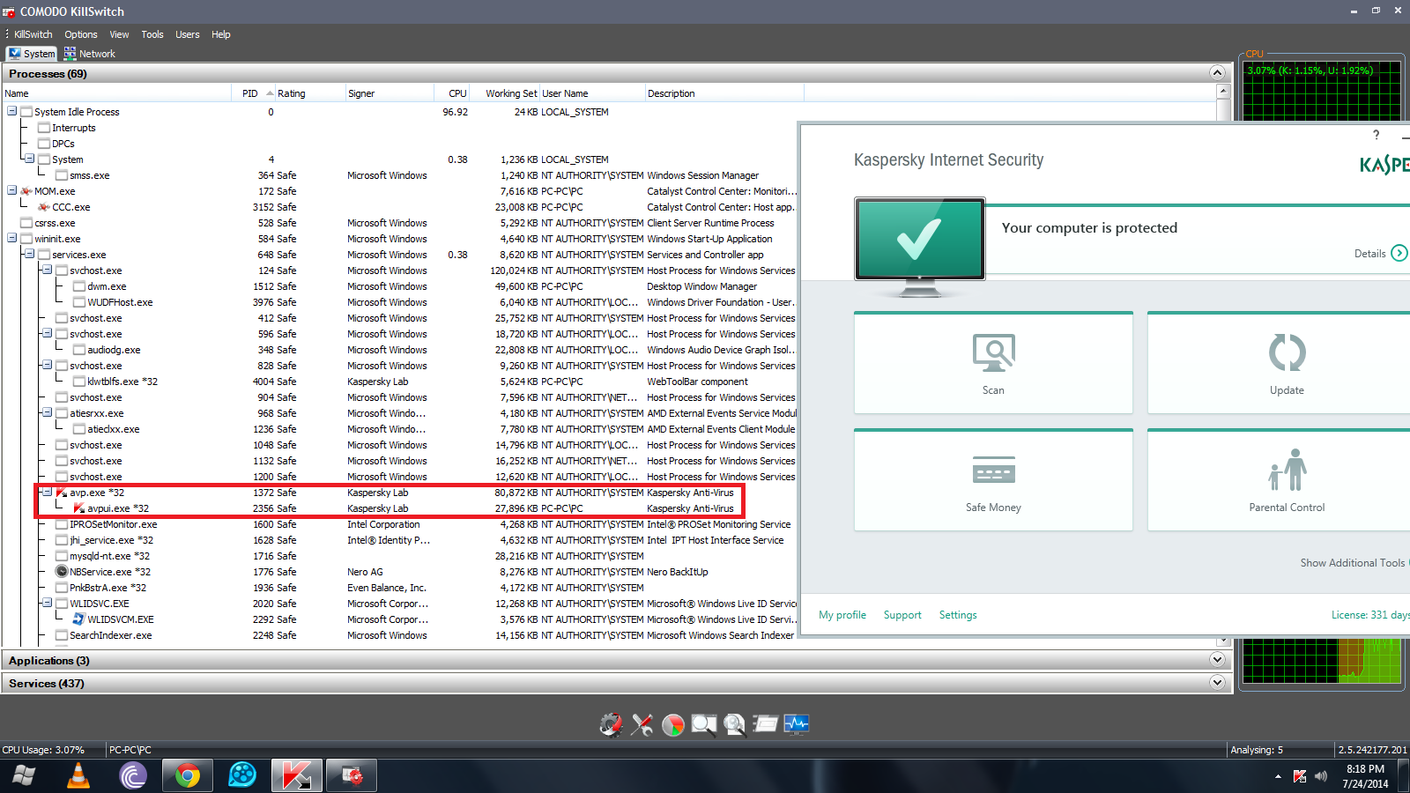Click the NBService.exe process icon
Image resolution: width=1410 pixels, height=793 pixels.
(x=62, y=572)
